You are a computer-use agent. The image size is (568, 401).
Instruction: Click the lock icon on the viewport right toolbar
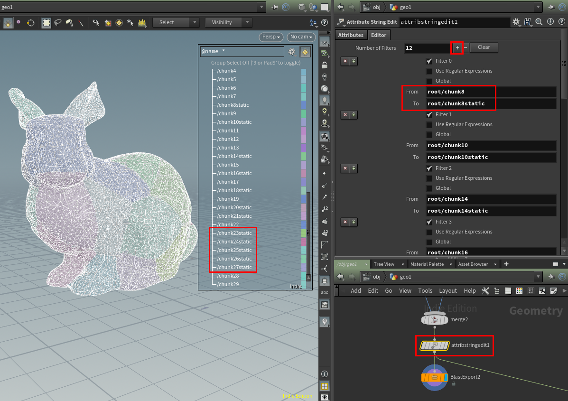tap(324, 64)
